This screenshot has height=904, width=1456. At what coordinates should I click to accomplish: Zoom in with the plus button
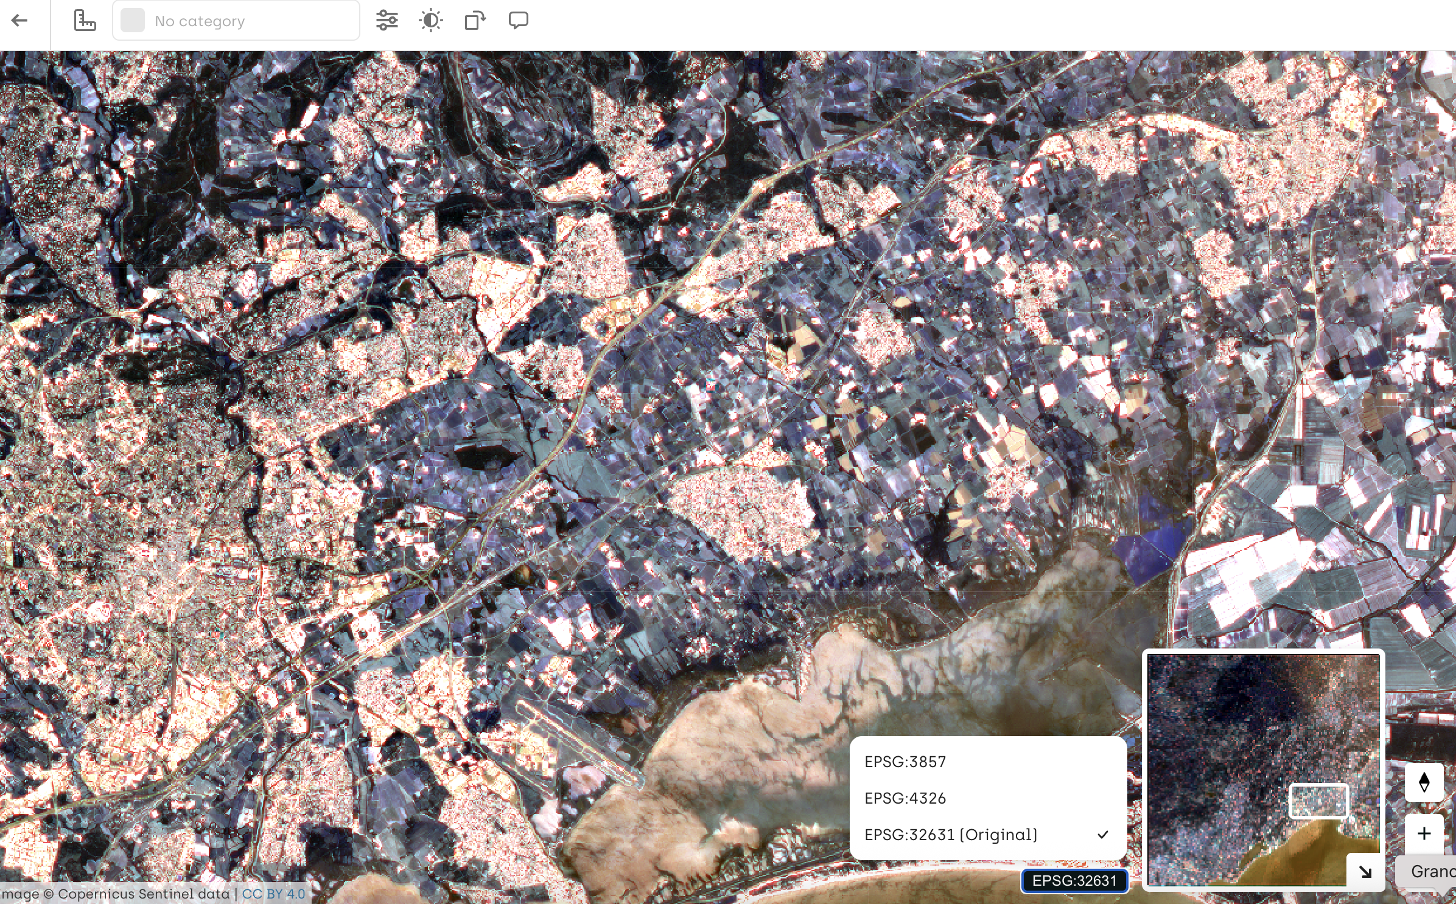click(1424, 833)
